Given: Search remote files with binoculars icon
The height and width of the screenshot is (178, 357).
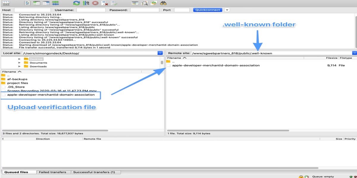Looking at the screenshot, I should tap(163, 3).
